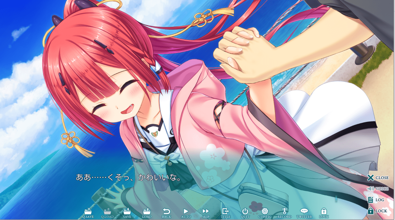The width and height of the screenshot is (395, 220).
Task: Go BACK to the previous line
Action: [x=166, y=213]
